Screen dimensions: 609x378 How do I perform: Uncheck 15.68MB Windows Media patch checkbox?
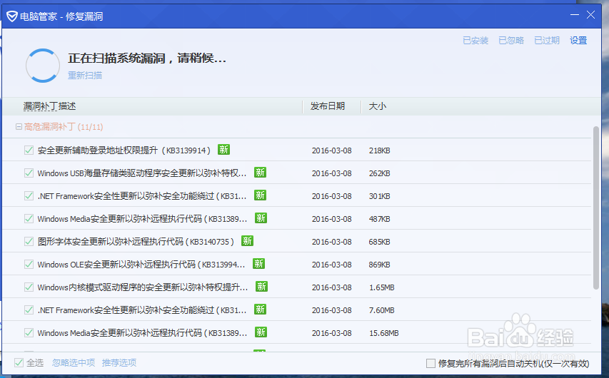[29, 333]
